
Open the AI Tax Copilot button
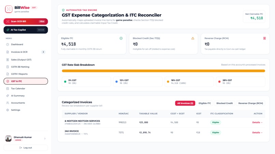(x=26, y=30)
